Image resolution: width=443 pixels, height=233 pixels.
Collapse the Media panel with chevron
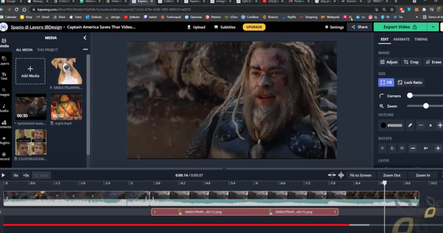click(x=85, y=38)
